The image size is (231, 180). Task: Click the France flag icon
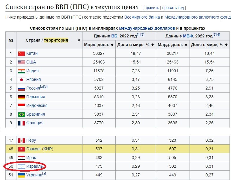point(21,123)
